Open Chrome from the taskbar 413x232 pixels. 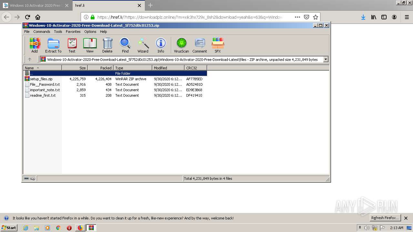point(58,228)
